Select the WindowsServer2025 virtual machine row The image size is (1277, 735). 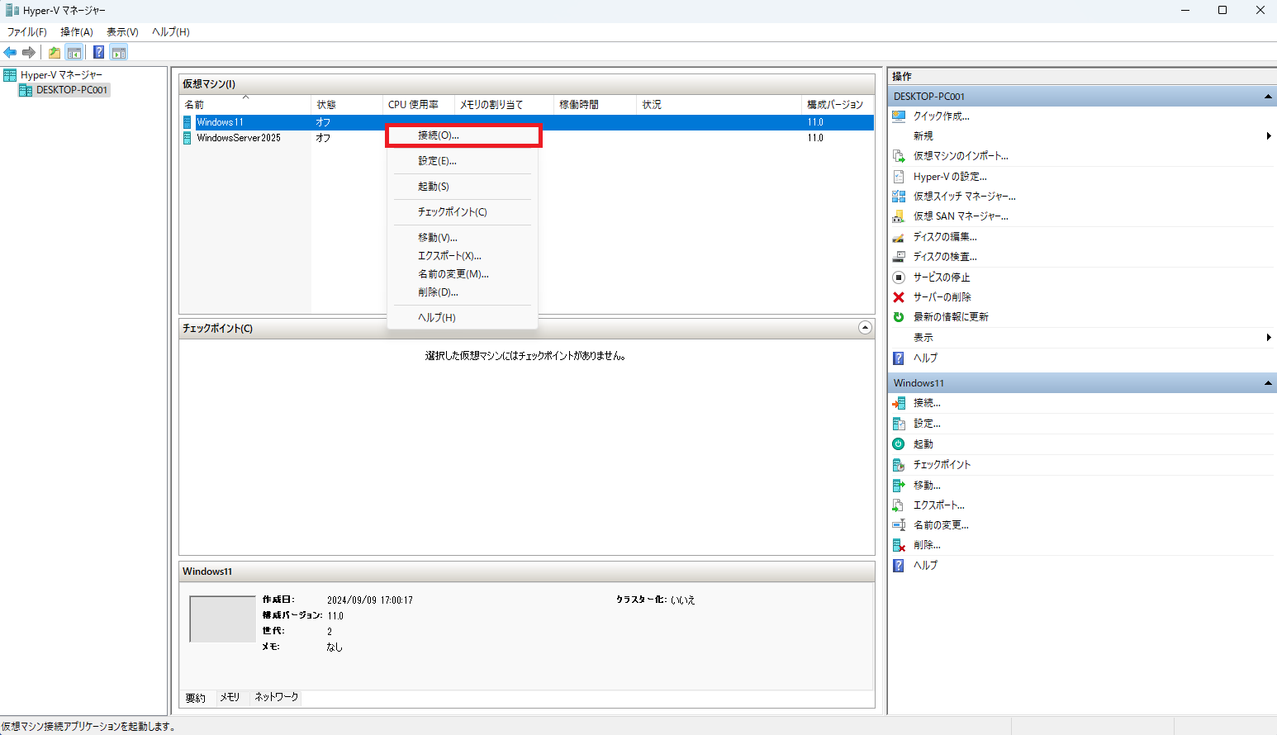coord(527,138)
